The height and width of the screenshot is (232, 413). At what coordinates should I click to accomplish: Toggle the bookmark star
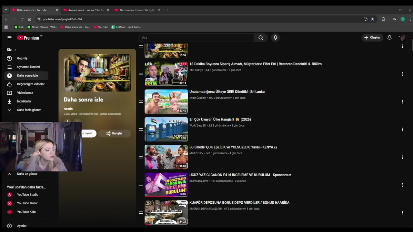pos(372,19)
